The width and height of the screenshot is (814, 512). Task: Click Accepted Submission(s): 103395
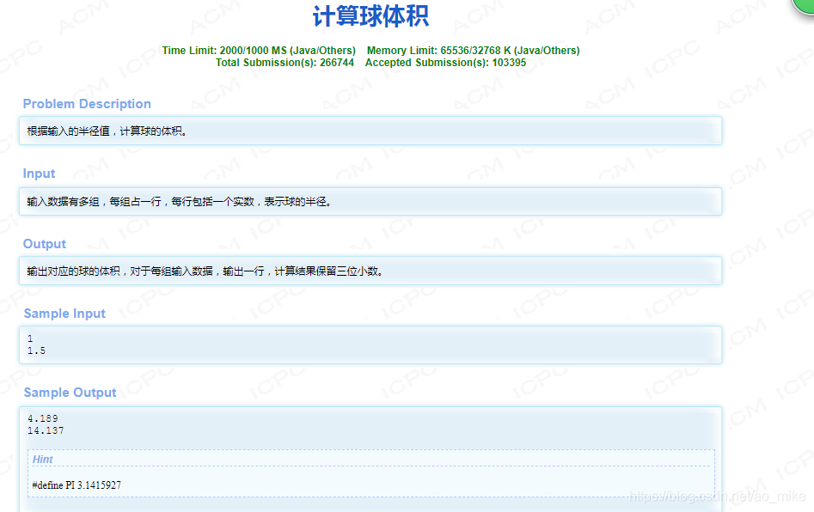pyautogui.click(x=445, y=62)
